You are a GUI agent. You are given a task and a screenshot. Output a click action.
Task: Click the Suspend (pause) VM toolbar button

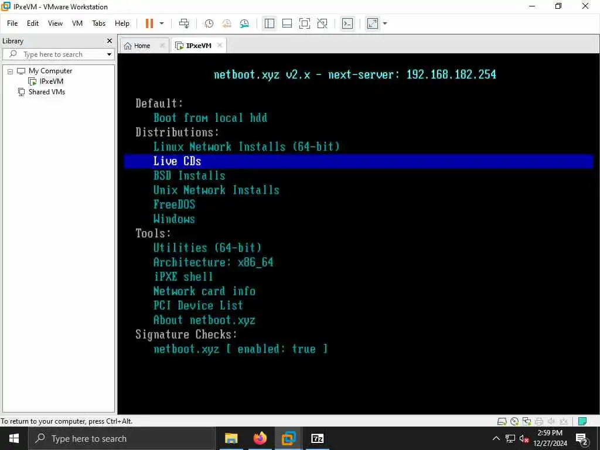(x=149, y=23)
